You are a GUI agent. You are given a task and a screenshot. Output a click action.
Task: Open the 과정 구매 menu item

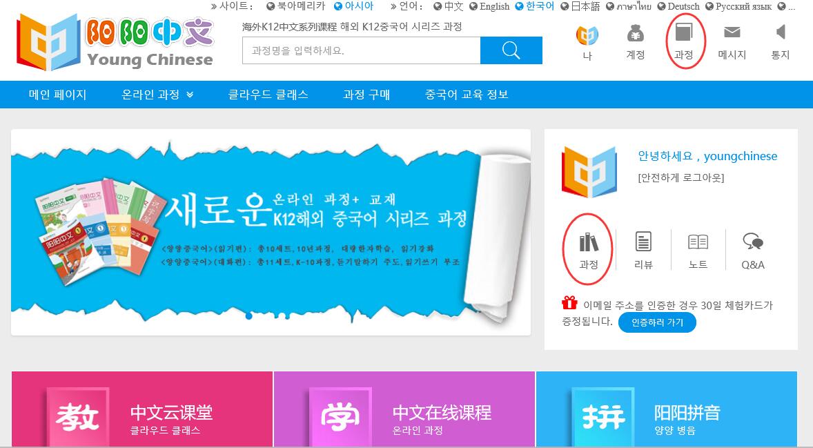(x=366, y=95)
